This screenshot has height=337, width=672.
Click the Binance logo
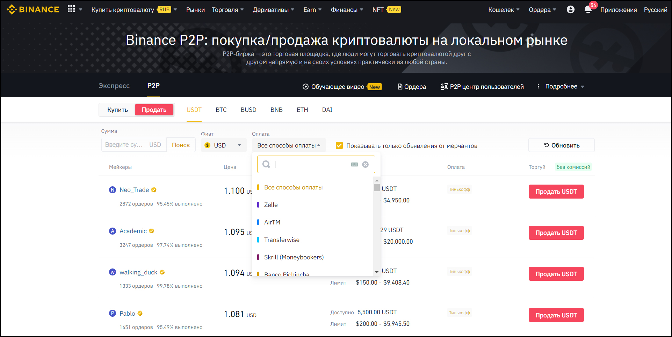click(x=33, y=9)
